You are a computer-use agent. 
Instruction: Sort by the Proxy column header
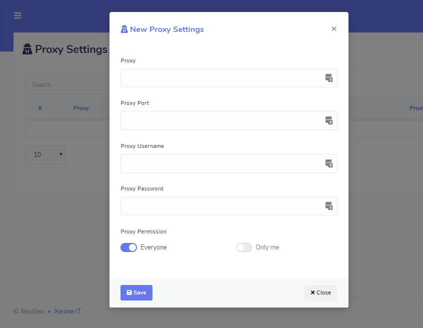[81, 108]
